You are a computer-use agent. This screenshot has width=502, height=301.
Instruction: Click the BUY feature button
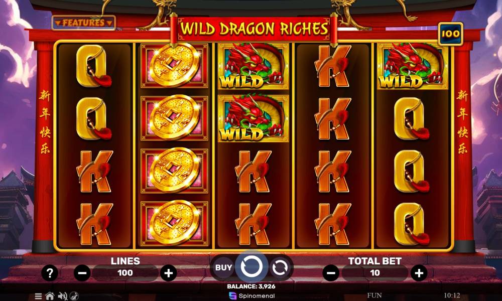[223, 267]
